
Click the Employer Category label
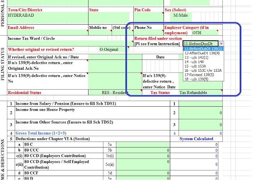click(x=186, y=30)
